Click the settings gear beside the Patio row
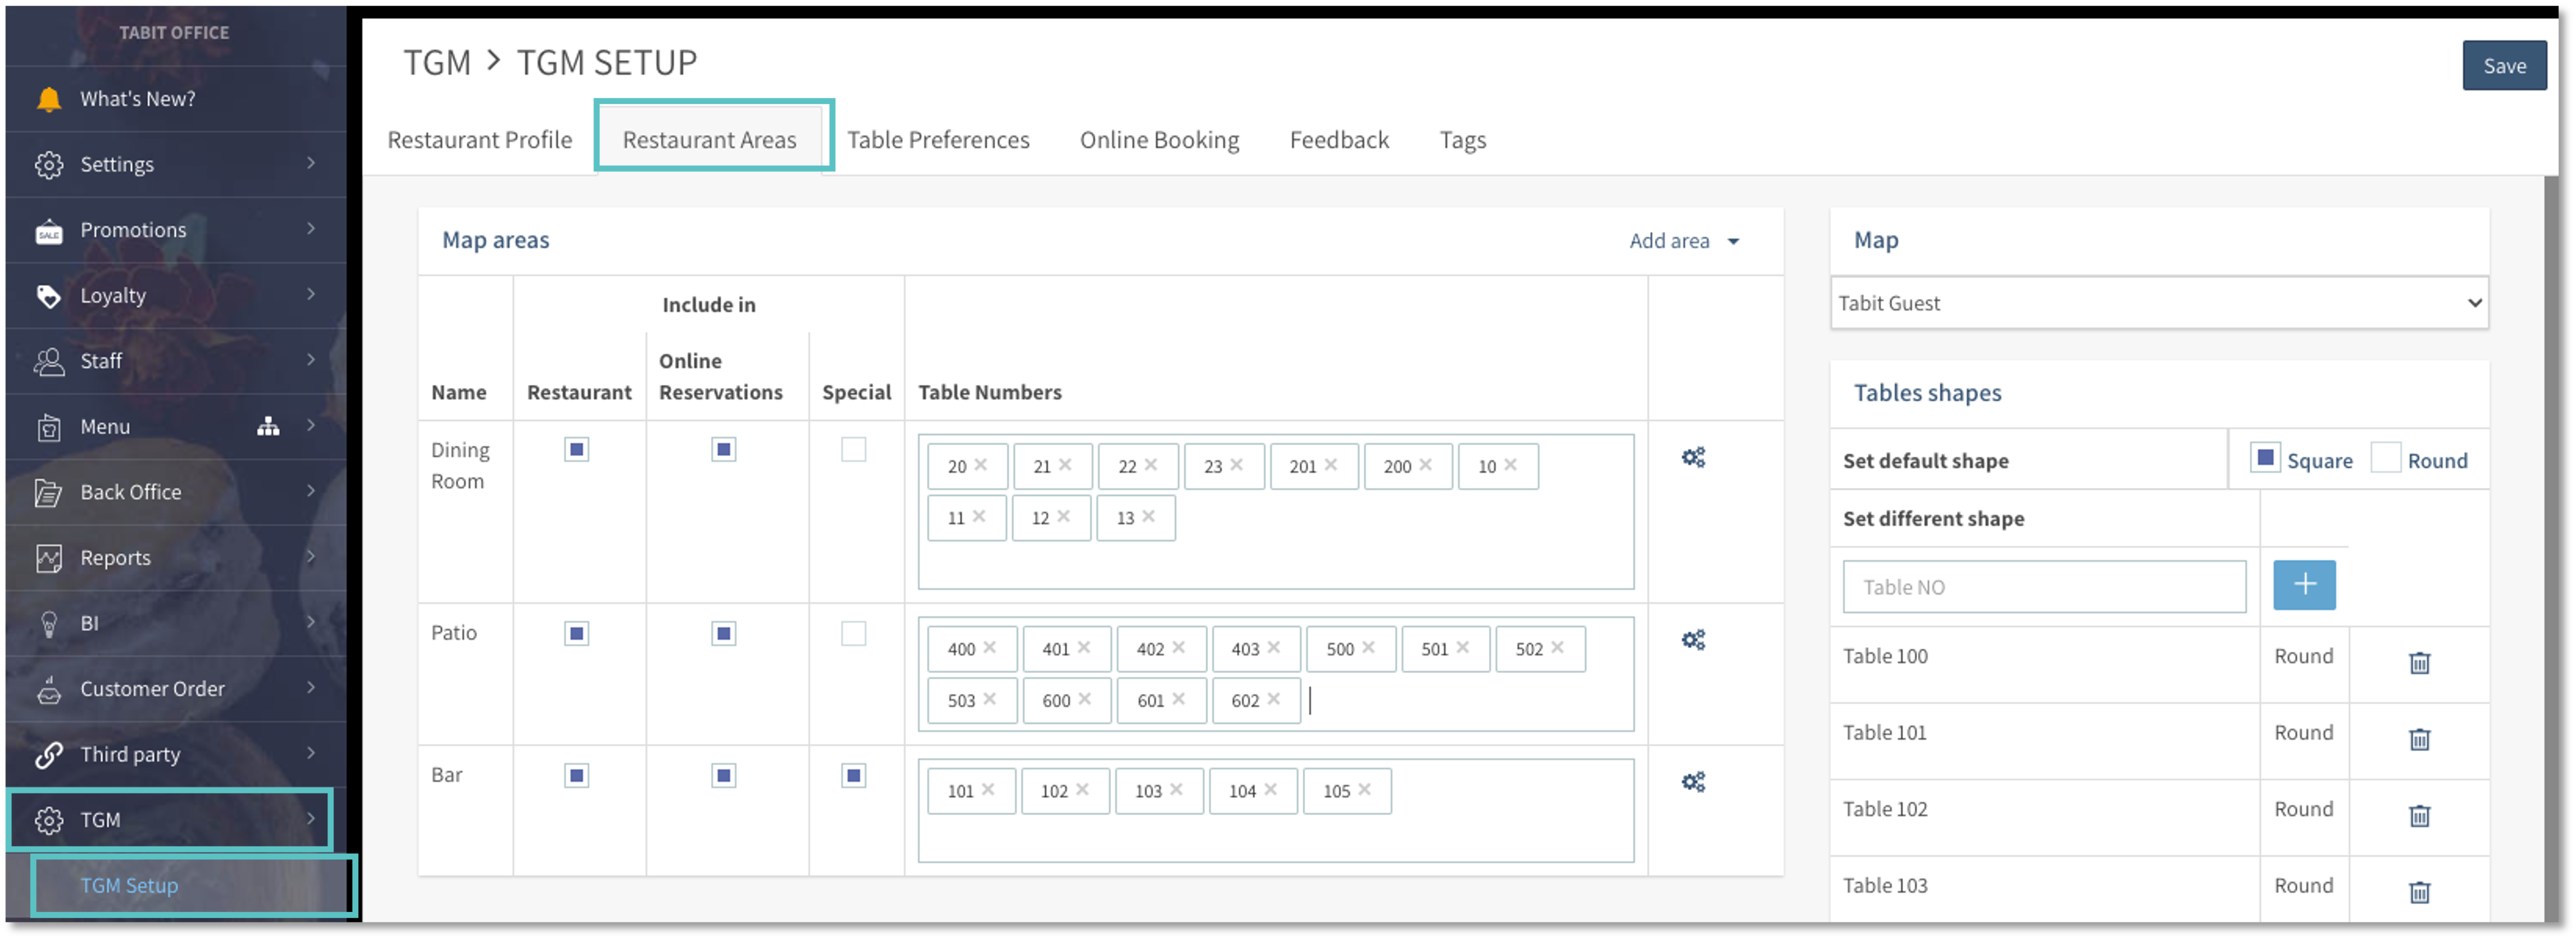This screenshot has width=2576, height=941. click(1693, 639)
